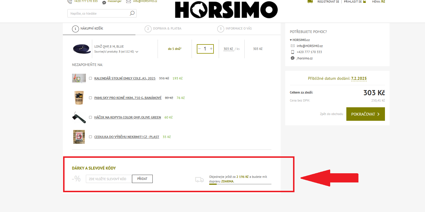Image resolution: width=425 pixels, height=212 pixels.
Task: Open the Měna currency selector
Action: (x=379, y=1)
